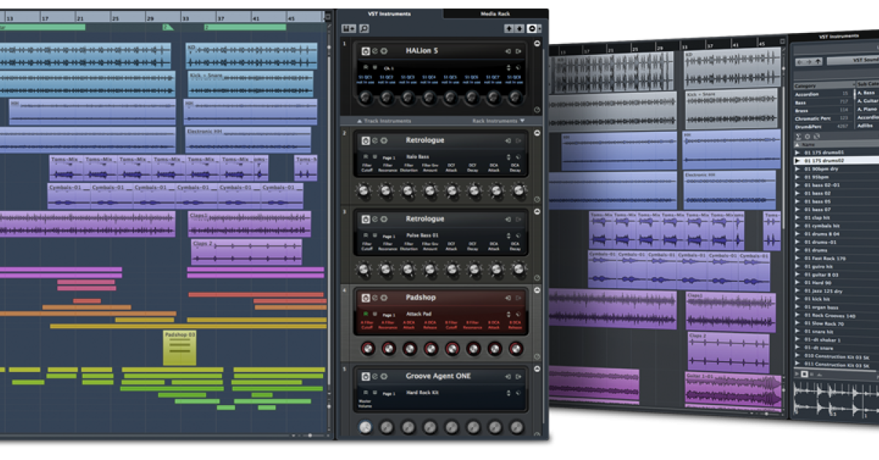This screenshot has height=460, width=879.
Task: Click the move rack slot up arrow
Action: tap(509, 29)
